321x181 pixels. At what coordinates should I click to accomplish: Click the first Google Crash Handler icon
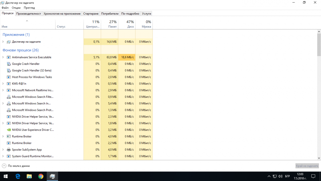(9, 64)
